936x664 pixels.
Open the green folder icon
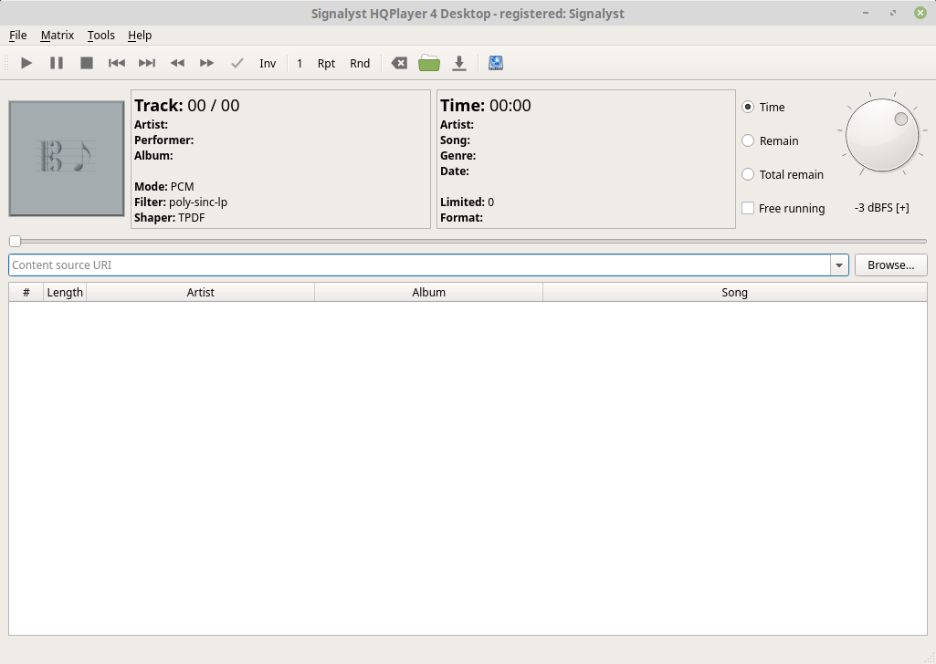click(x=429, y=63)
